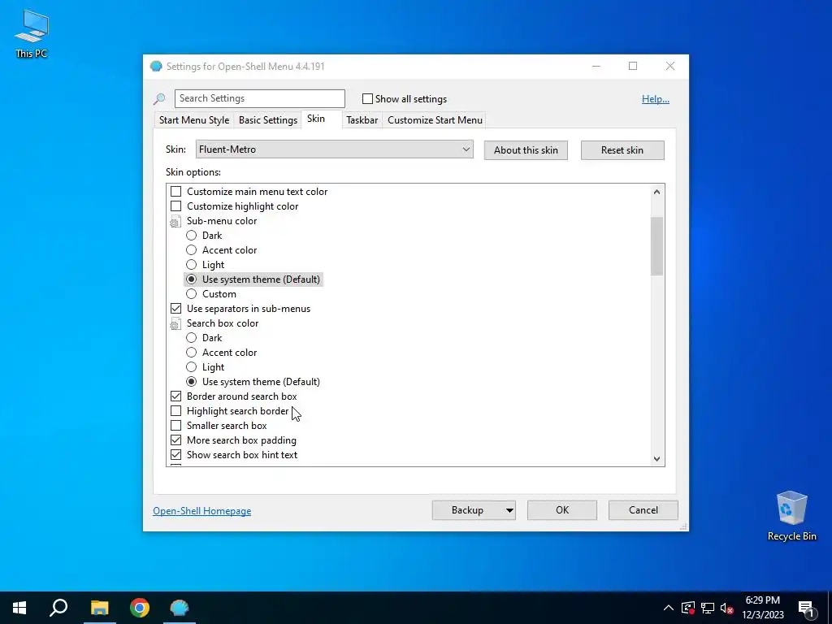832x624 pixels.
Task: Open This PC desktop icon
Action: tap(32, 32)
